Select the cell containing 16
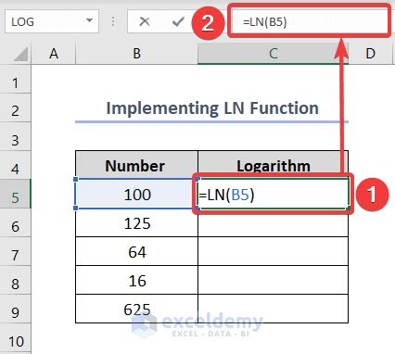395x354 pixels. pyautogui.click(x=136, y=280)
